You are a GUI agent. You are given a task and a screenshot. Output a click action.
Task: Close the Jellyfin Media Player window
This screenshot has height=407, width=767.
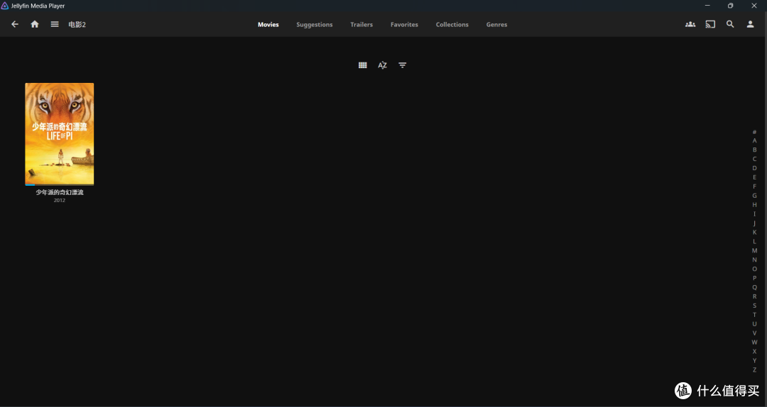click(x=754, y=6)
